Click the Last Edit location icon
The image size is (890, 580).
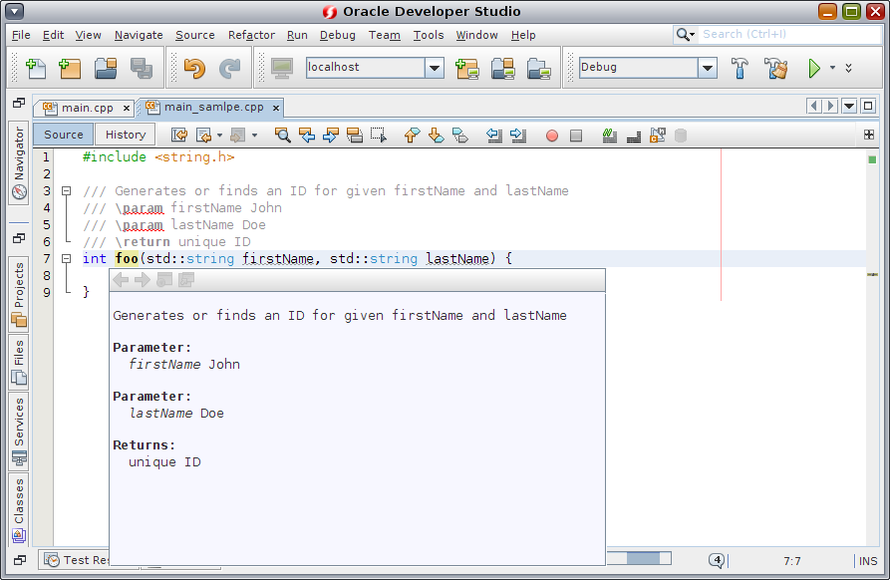tap(179, 136)
